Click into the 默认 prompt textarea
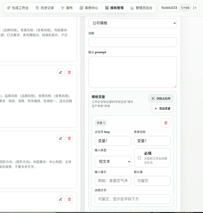 pyautogui.click(x=132, y=72)
